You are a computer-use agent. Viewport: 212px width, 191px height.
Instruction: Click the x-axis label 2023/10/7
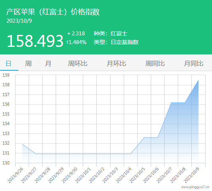pos(164,175)
